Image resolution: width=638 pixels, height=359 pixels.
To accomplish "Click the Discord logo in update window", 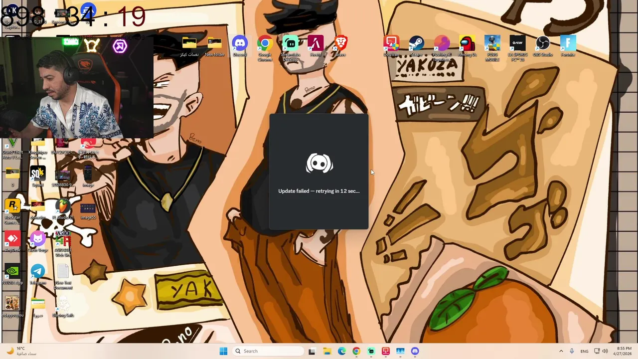I will (x=319, y=164).
